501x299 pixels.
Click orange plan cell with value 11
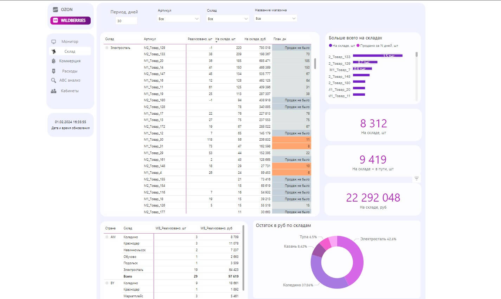coord(292,140)
